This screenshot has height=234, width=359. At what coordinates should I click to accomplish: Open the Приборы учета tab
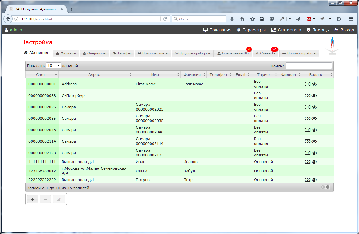click(153, 53)
